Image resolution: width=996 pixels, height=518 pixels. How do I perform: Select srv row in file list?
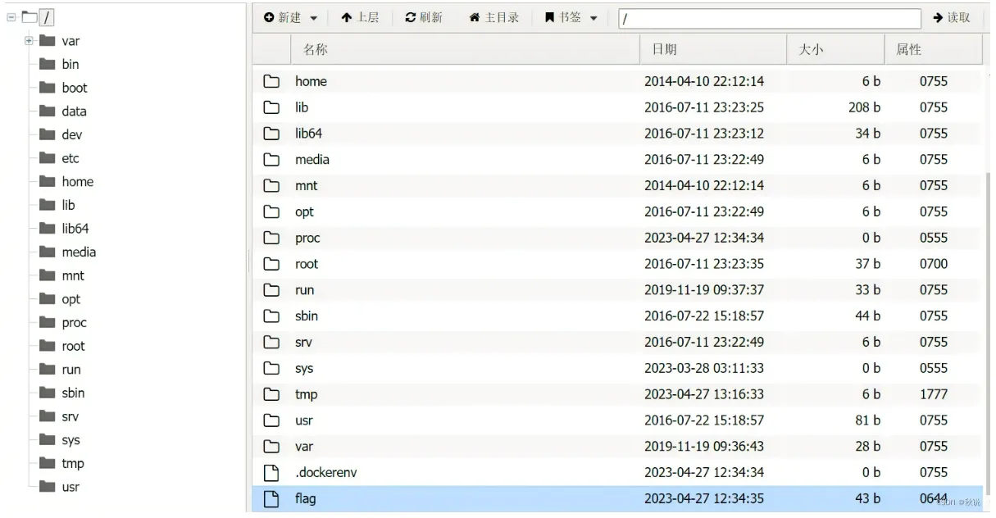pyautogui.click(x=616, y=343)
